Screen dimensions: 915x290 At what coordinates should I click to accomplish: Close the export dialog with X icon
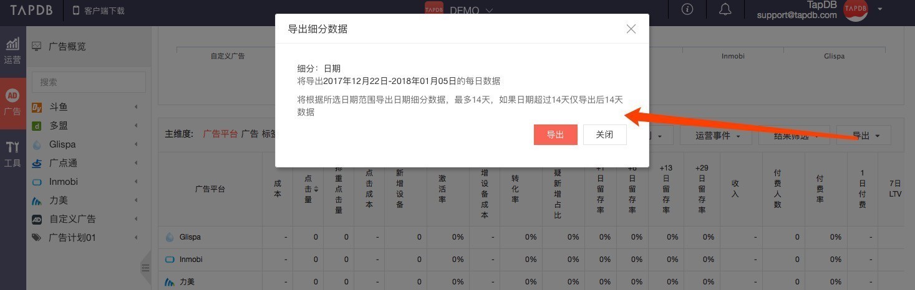coord(631,29)
